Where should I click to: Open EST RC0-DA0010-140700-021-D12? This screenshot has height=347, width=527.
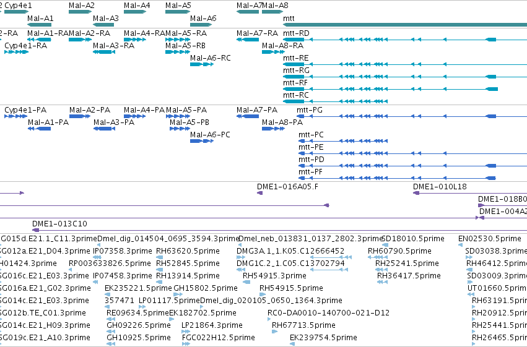click(x=269, y=320)
